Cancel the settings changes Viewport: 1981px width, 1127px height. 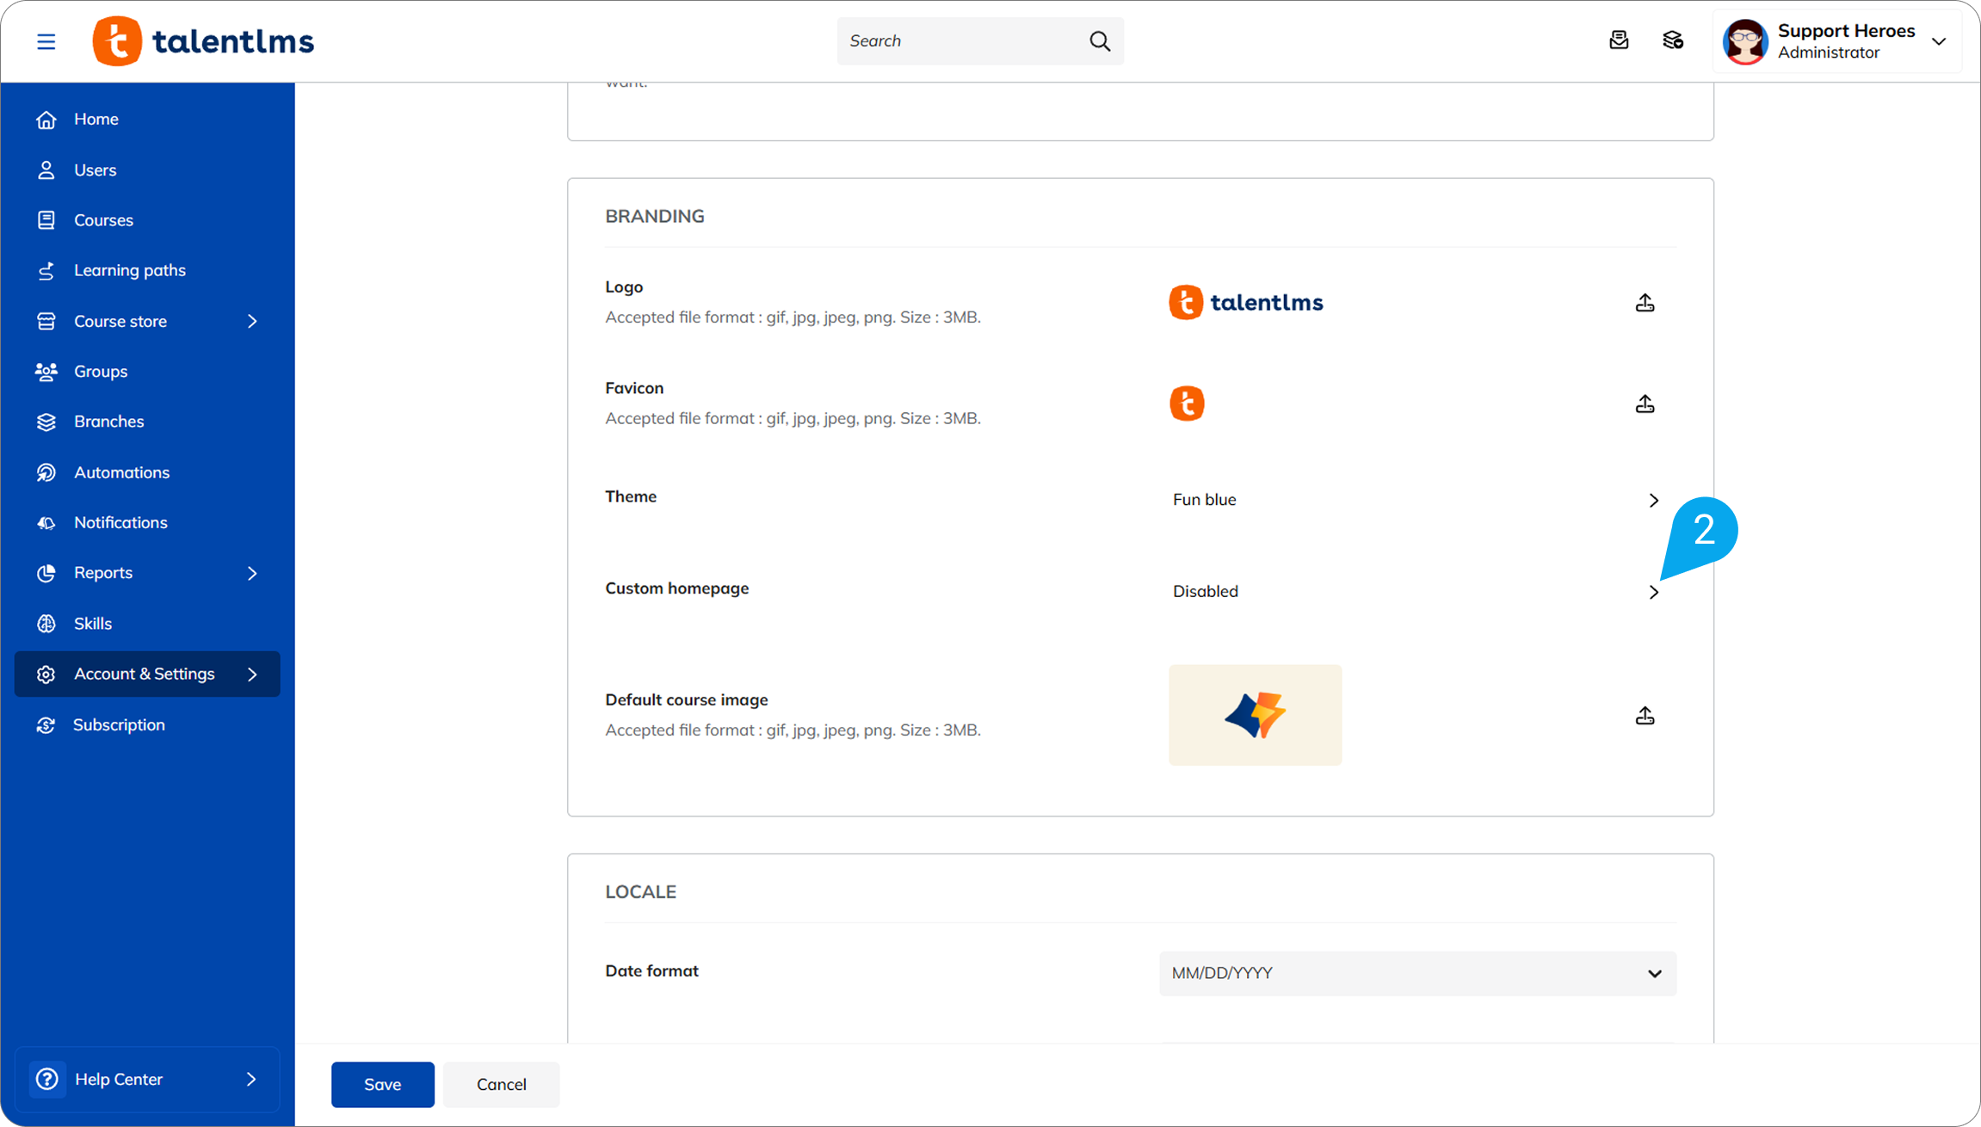point(501,1084)
